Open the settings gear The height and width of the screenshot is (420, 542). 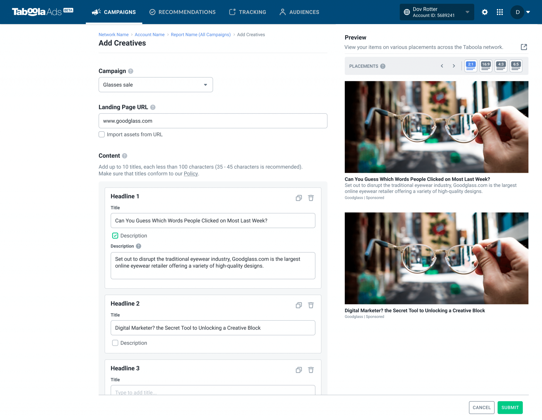click(485, 12)
